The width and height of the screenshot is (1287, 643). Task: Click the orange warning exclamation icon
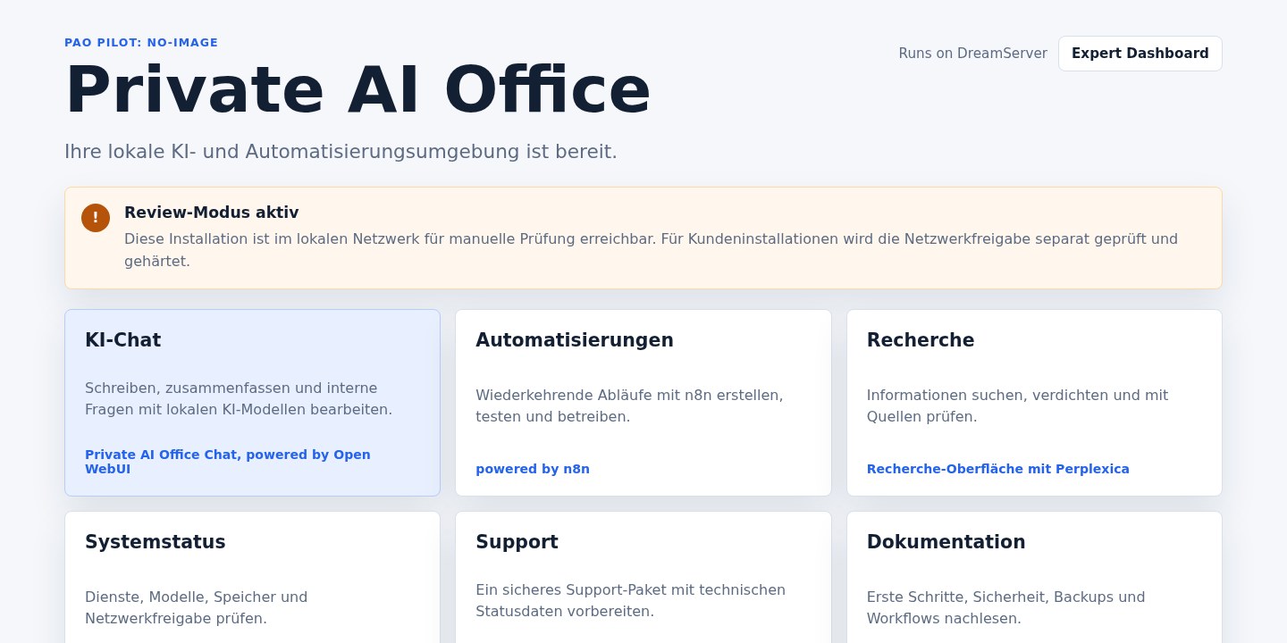click(x=96, y=218)
